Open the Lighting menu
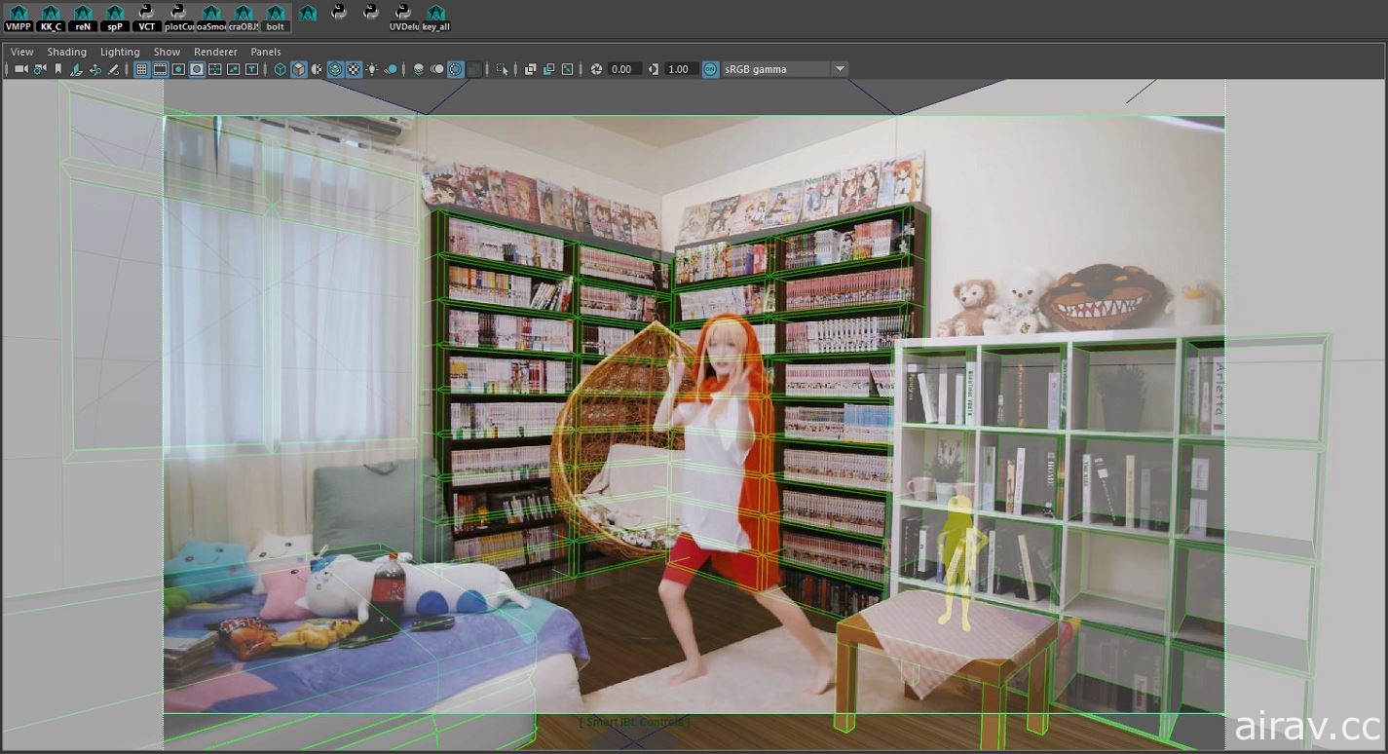Image resolution: width=1388 pixels, height=754 pixels. (120, 52)
